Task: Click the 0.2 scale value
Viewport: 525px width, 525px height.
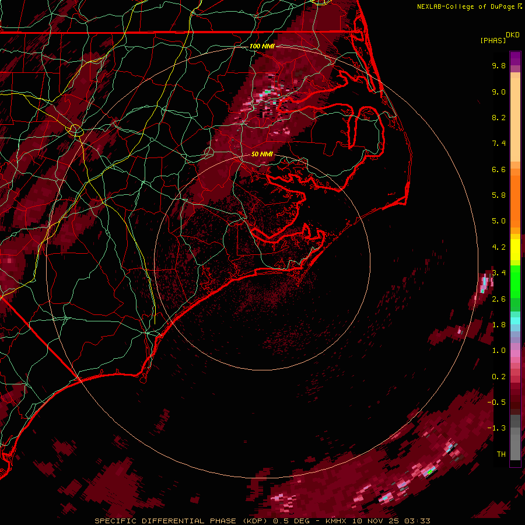Action: [x=499, y=377]
